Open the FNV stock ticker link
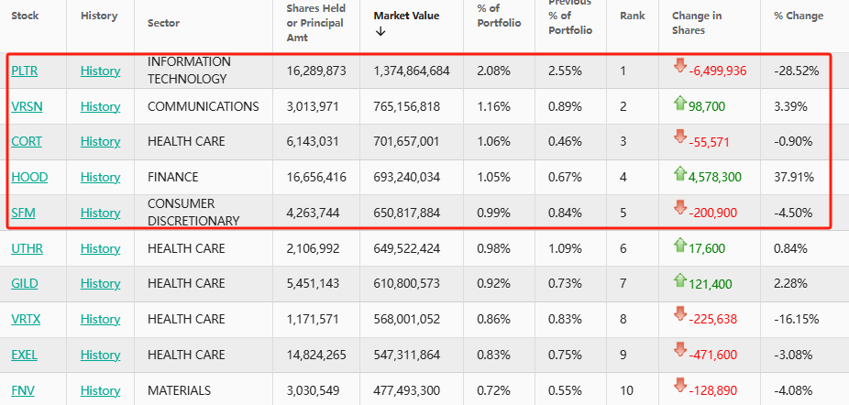This screenshot has height=405, width=849. tap(24, 390)
